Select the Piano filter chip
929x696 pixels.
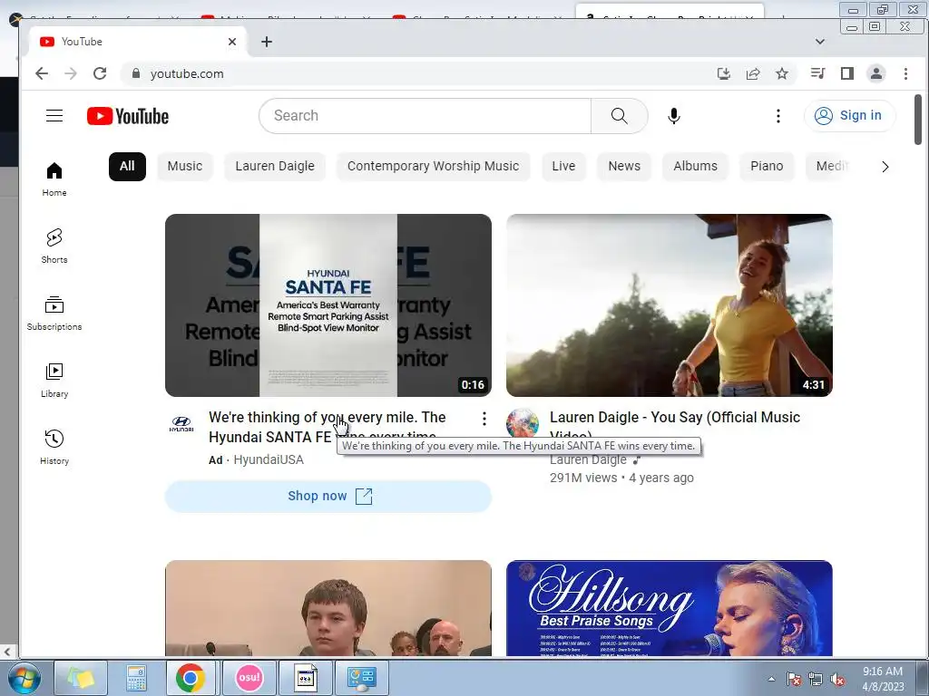click(767, 167)
